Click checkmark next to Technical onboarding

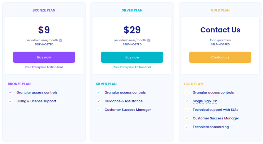click(187, 127)
